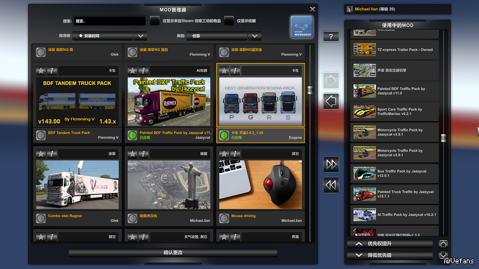This screenshot has height=269, width=479.
Task: Select Sport Cars Traffic Pack v9.2.1
Action: tap(394, 112)
